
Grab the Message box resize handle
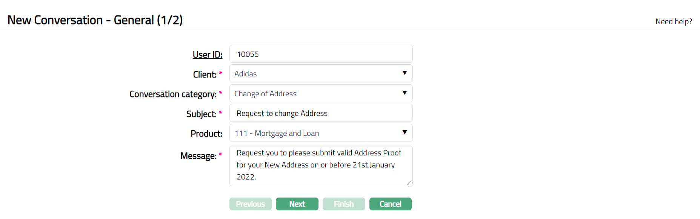(409, 183)
